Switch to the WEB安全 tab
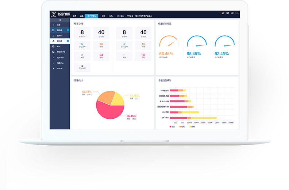Viewport: 289px width, 190px height. [x=120, y=16]
